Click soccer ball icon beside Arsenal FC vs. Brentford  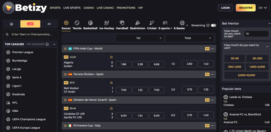tap(226, 114)
